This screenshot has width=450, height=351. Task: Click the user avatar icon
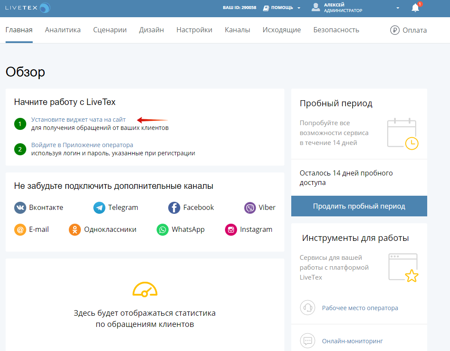click(x=316, y=7)
